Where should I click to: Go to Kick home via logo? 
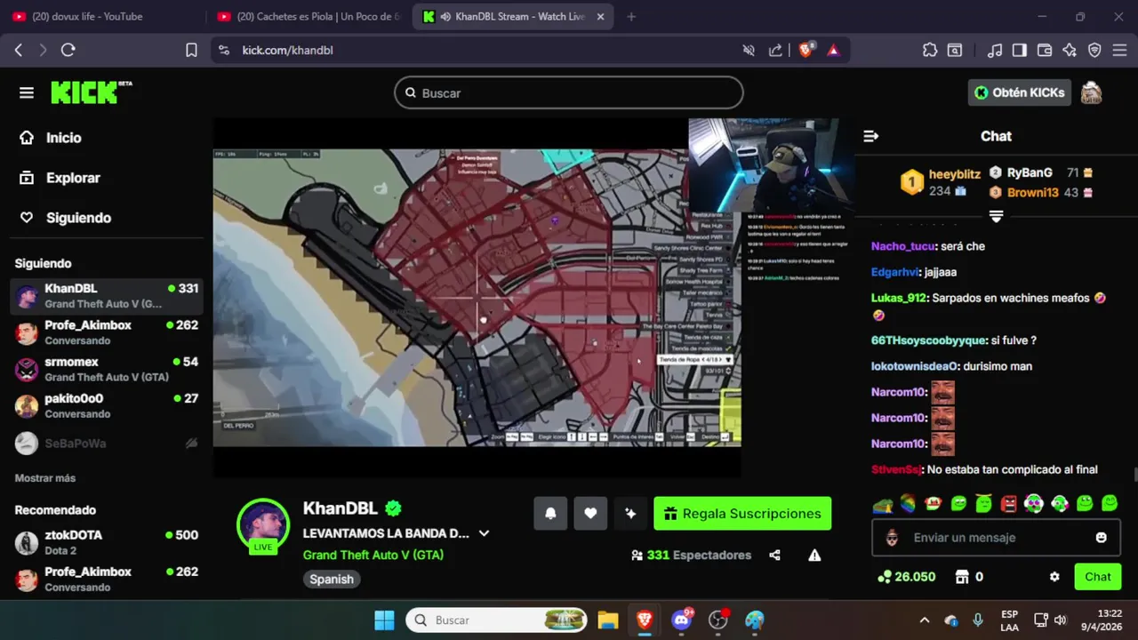click(91, 92)
